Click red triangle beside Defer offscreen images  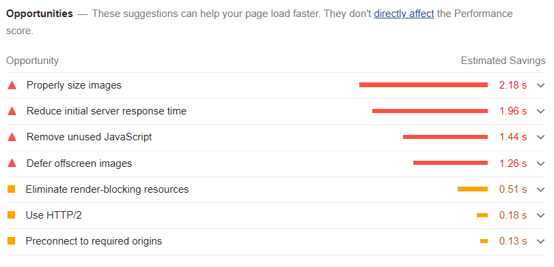12,163
